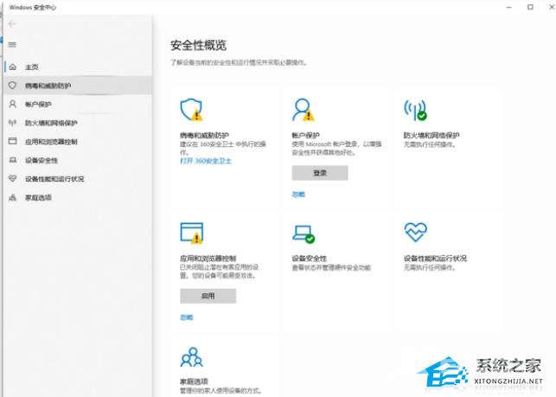Open the firewall network antenna card icon
Screen dimensions: 556x397
tap(415, 110)
